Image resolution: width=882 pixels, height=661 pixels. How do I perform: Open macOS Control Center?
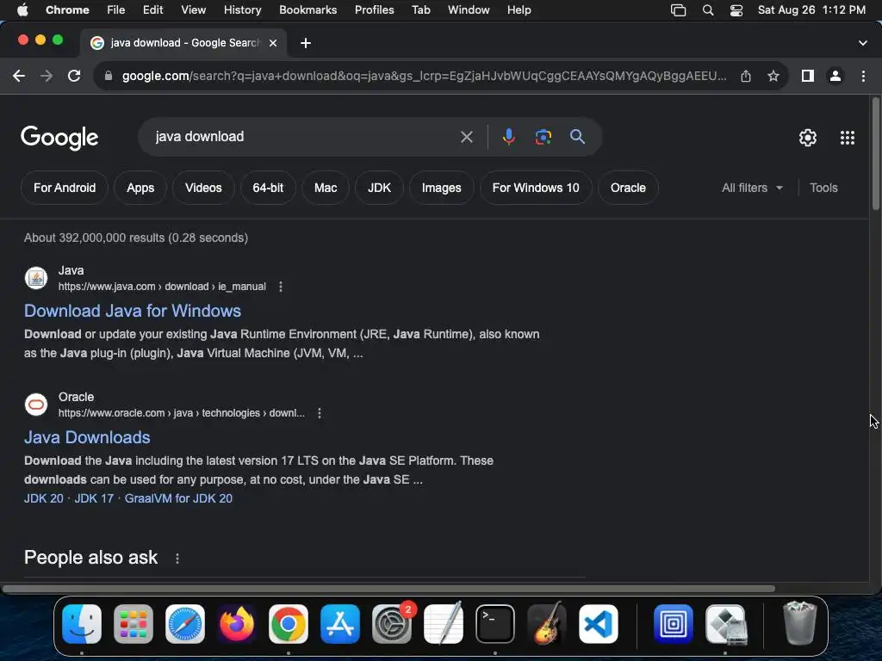tap(736, 10)
